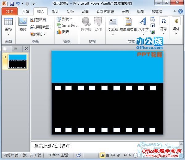The image size is (185, 160).
Task: Open the 动画 animations tab
Action: [x=85, y=11]
